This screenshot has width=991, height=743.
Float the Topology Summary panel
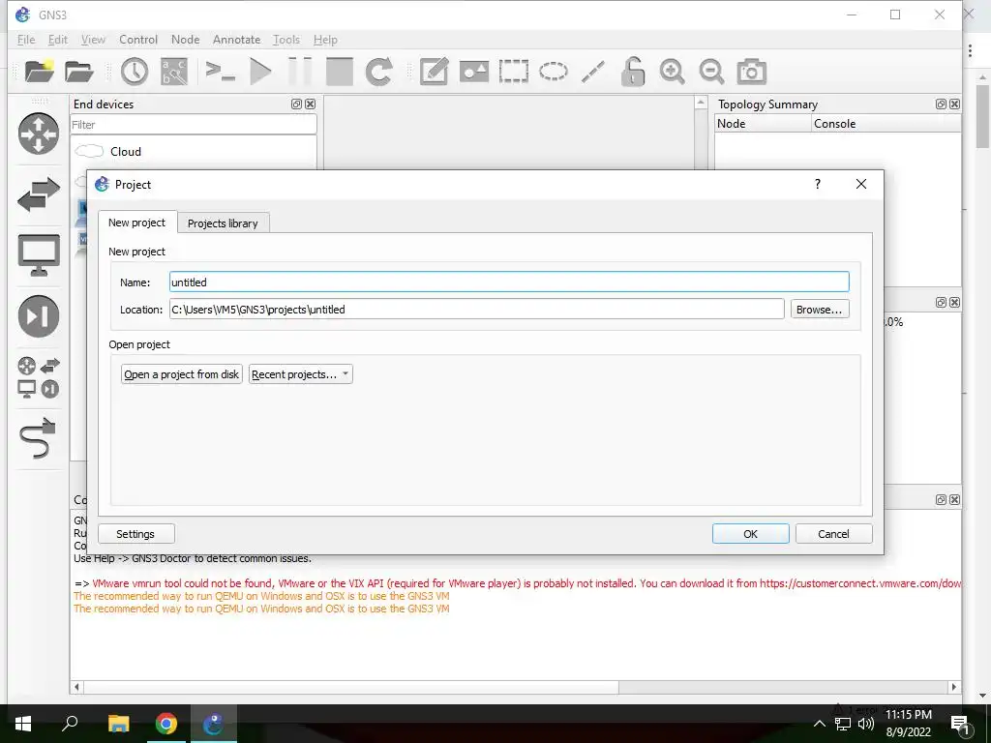click(x=941, y=104)
